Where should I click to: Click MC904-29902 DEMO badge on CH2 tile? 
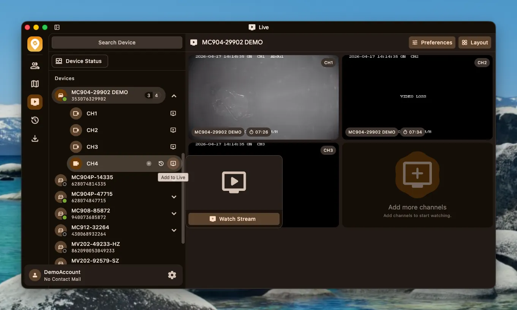point(372,132)
